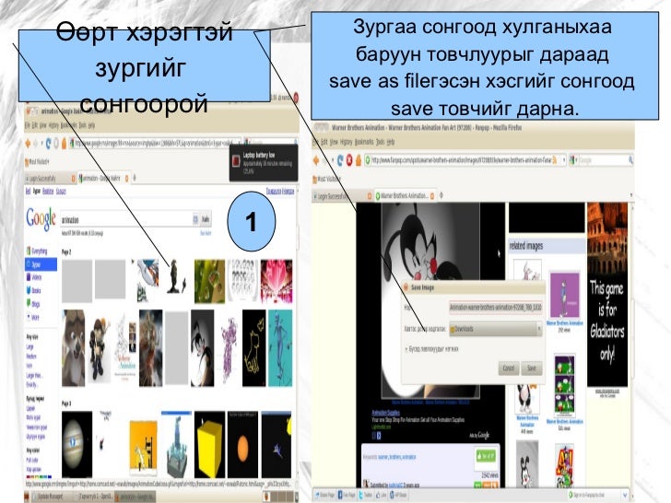The height and width of the screenshot is (503, 671).
Task: Click the yellow cube image thumbnail
Action: pos(209,445)
